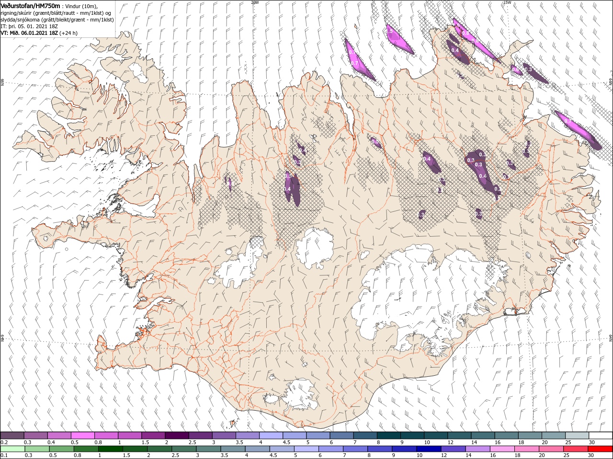Pick the 0.5–0.8 medium green swatch in the lower legend row
Screen dimensions: 613x459
point(62,449)
